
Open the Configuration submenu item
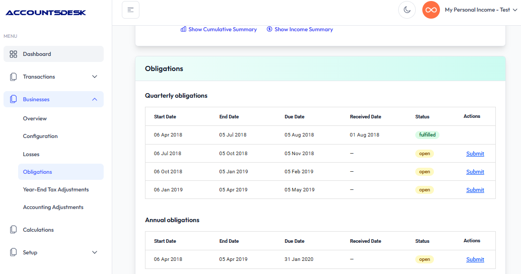(x=40, y=136)
